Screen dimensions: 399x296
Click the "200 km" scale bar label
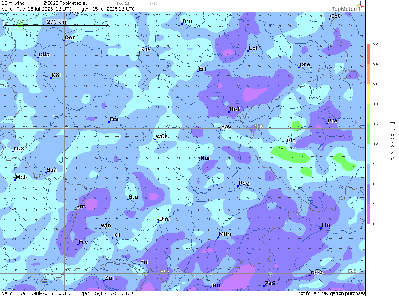click(x=56, y=22)
